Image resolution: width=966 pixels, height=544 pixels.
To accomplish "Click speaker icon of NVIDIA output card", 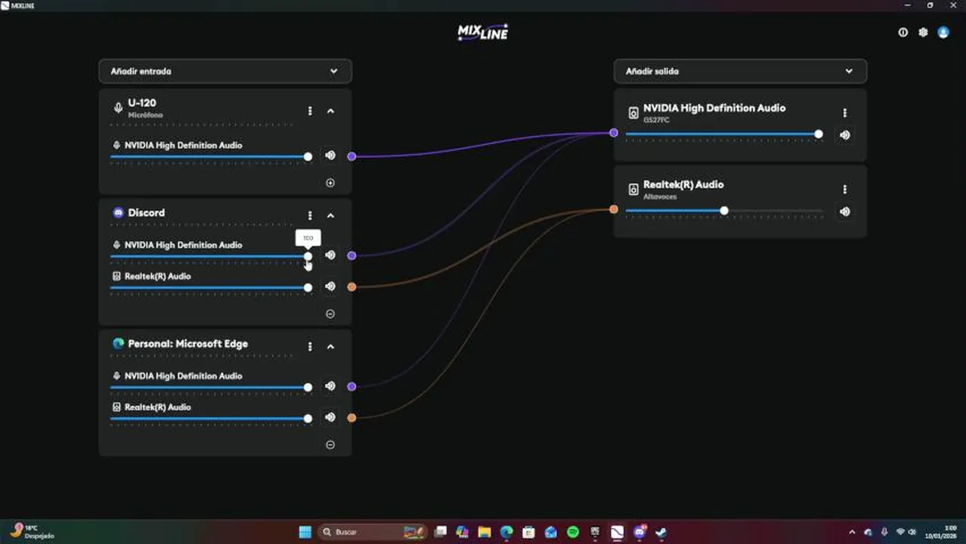I will (633, 113).
